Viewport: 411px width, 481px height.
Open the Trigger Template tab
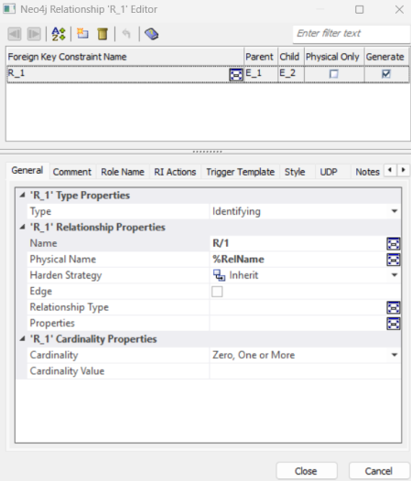tap(240, 172)
